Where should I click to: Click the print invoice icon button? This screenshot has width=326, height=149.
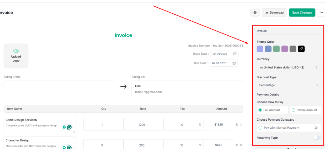(255, 12)
